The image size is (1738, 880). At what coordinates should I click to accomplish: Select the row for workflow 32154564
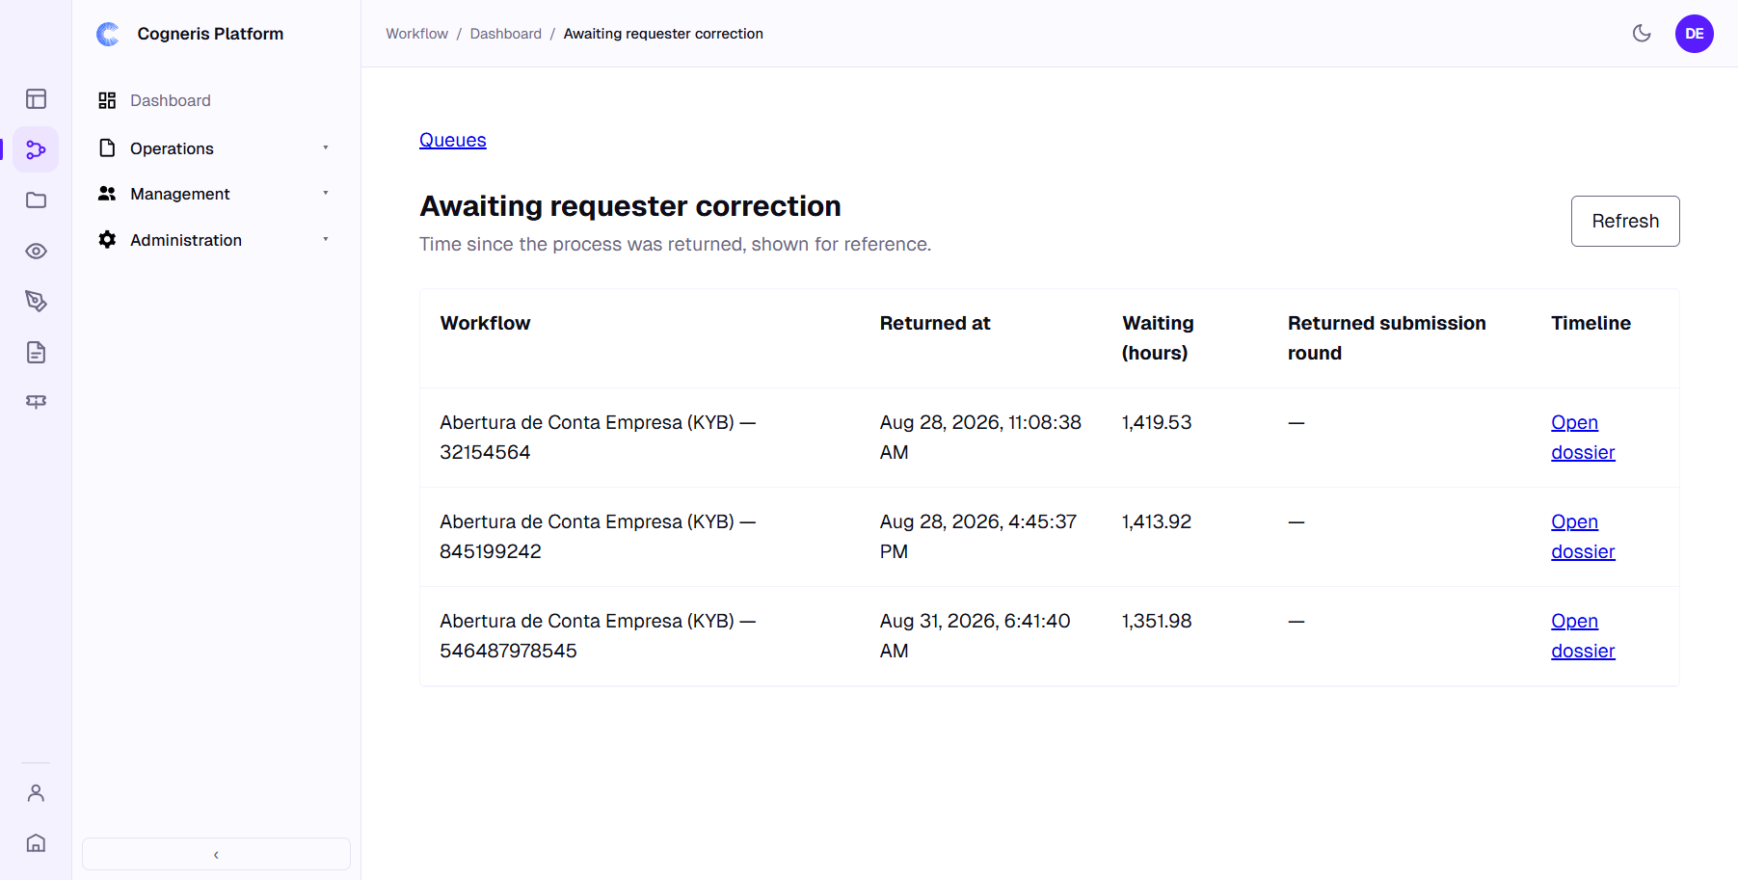coord(1049,438)
